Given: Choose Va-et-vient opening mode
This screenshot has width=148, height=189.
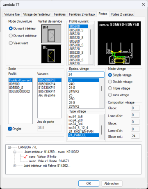Looking at the screenshot, I should point(11,43).
